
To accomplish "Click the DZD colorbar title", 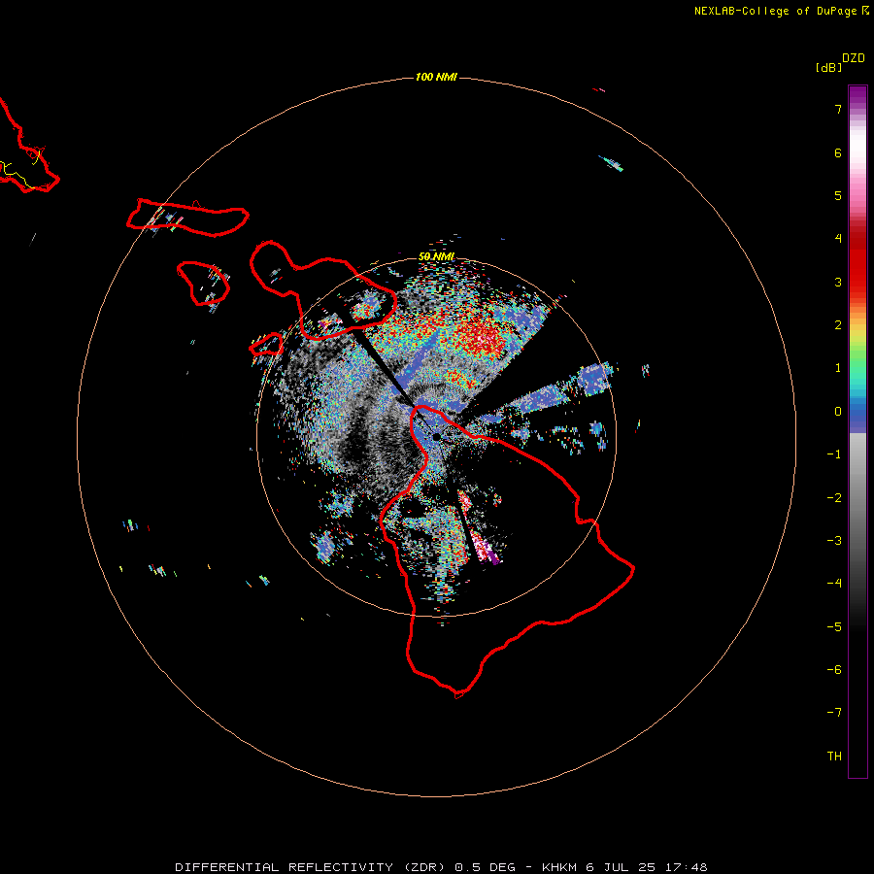I will 854,58.
